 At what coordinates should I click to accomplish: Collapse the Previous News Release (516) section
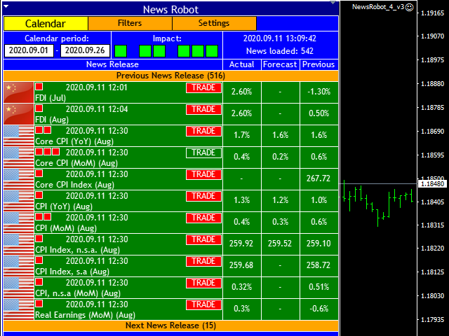pos(170,76)
